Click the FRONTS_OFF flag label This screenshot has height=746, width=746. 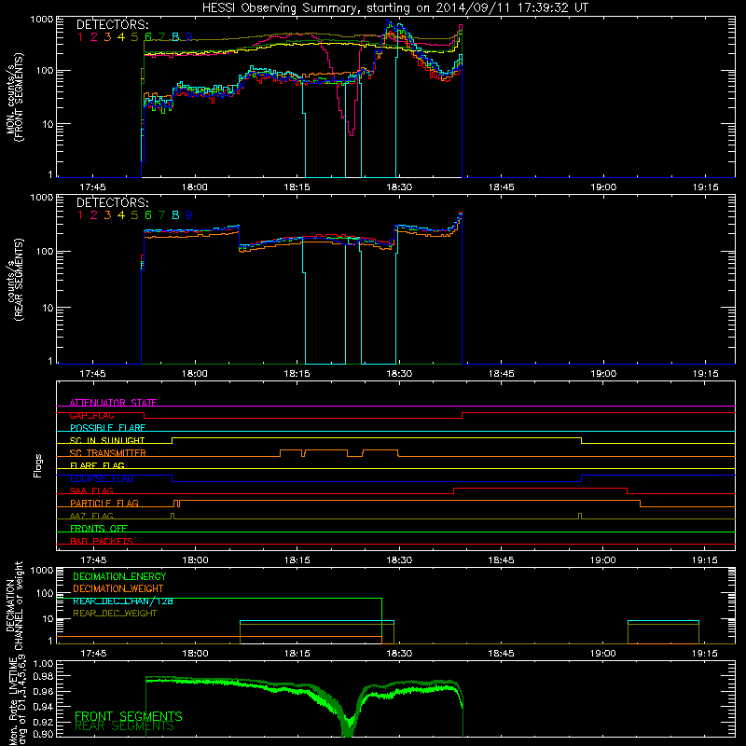[99, 529]
